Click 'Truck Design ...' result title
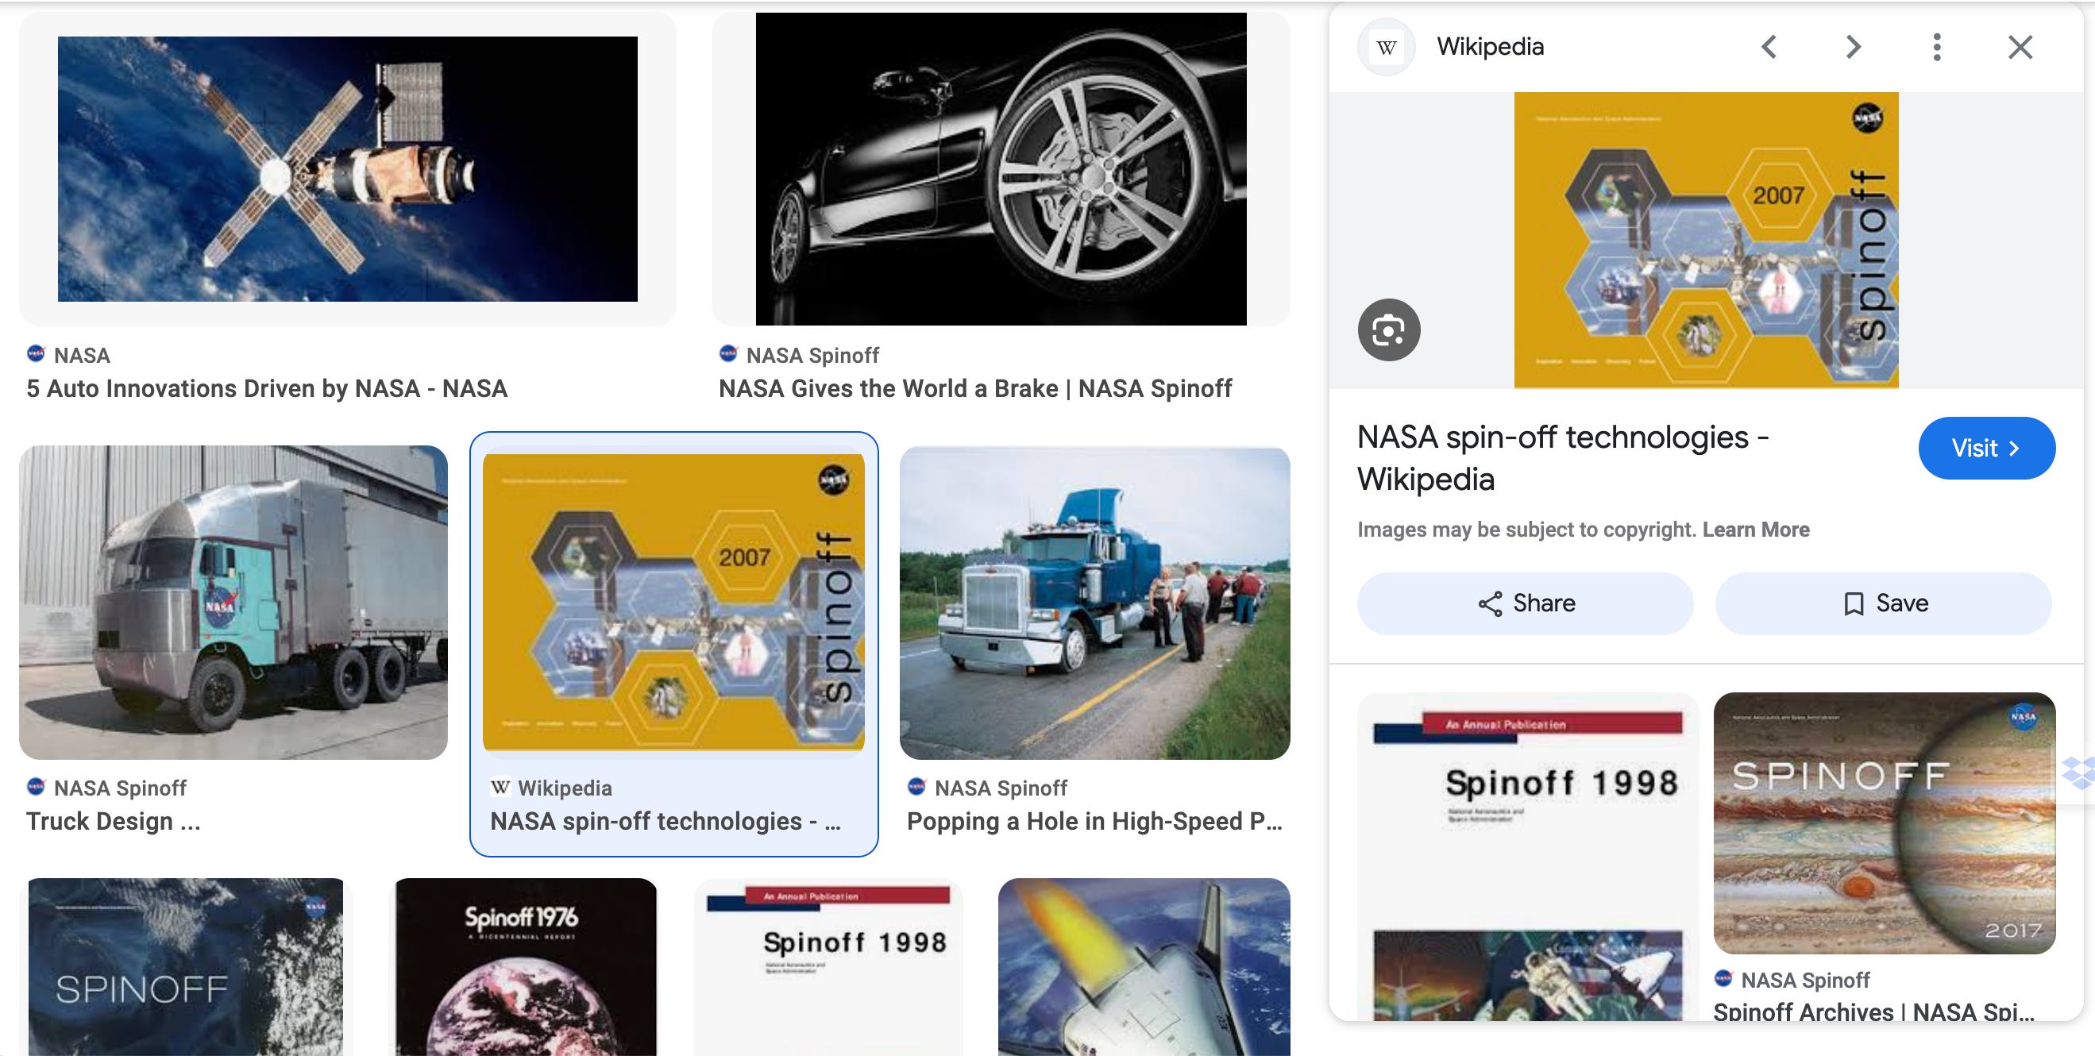The height and width of the screenshot is (1056, 2095). [113, 821]
